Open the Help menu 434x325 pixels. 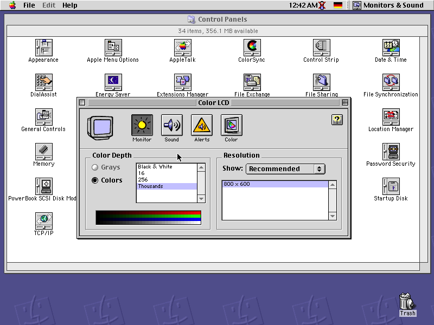point(70,5)
